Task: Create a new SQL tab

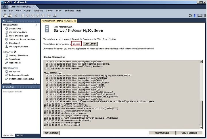Action: tap(5, 16)
